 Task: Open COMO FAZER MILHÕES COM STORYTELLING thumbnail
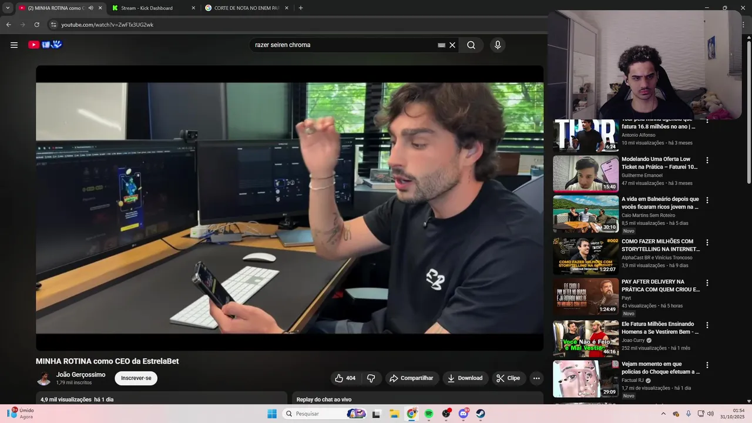pos(586,256)
